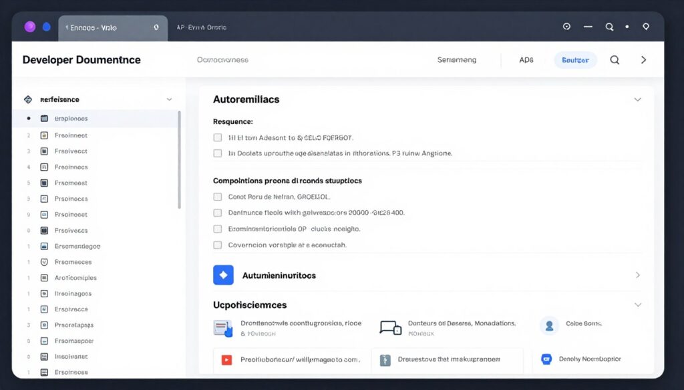Click the blue diamond icon next to Autumieninuritoos
This screenshot has width=684, height=390.
pos(222,274)
